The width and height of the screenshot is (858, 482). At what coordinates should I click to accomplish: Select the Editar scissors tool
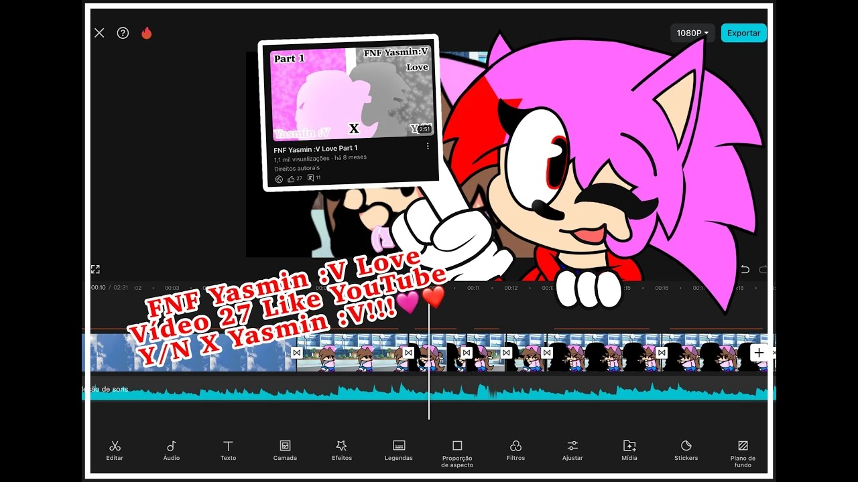click(114, 450)
